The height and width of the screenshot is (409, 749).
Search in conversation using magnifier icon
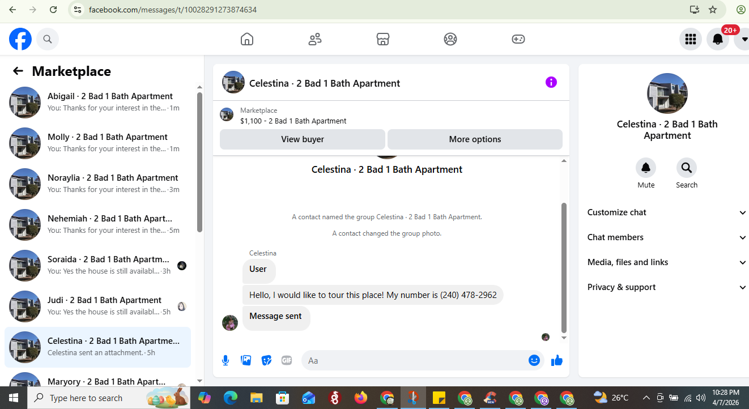pos(687,168)
